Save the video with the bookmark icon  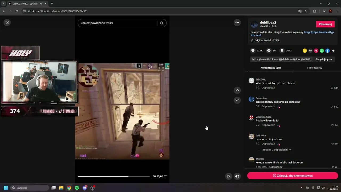(x=282, y=51)
